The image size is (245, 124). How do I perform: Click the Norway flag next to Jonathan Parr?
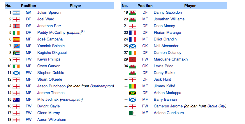16,26
